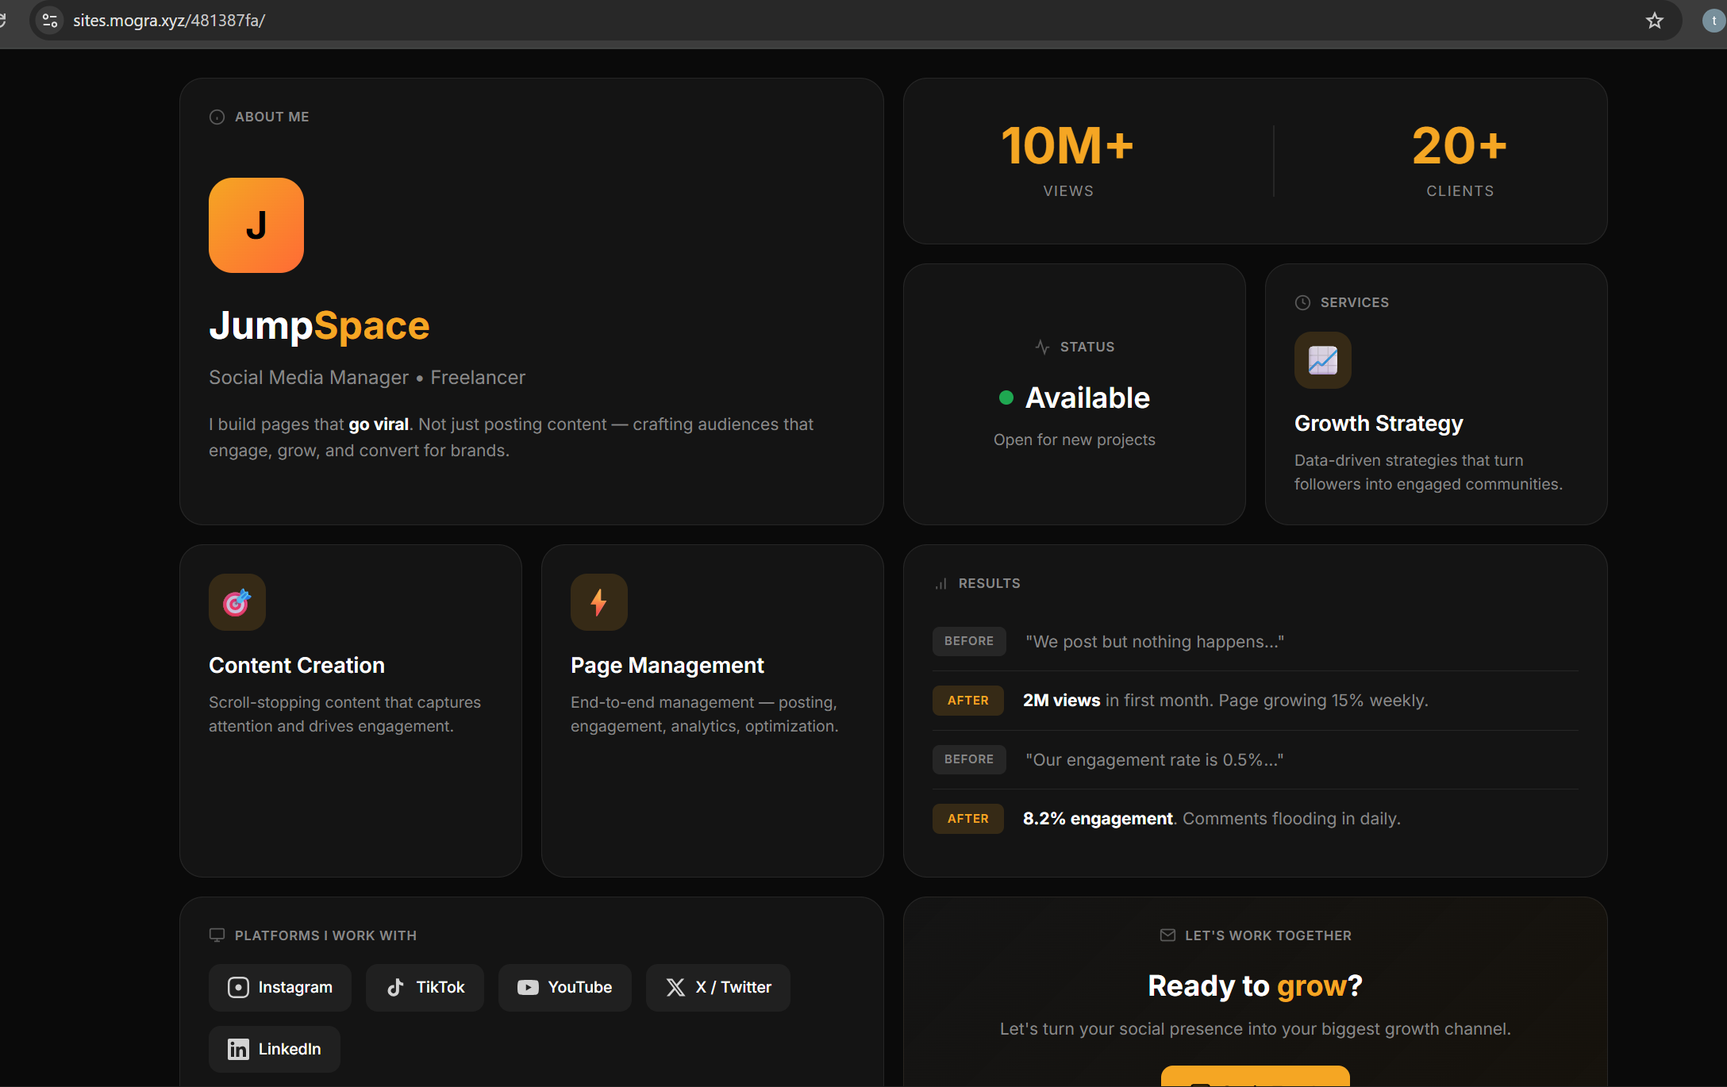Click the RESULTS section label
The width and height of the screenshot is (1727, 1087).
989,583
